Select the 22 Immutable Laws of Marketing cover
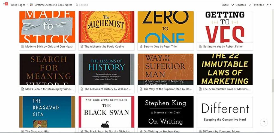The width and height of the screenshot is (274, 133). coord(225,69)
